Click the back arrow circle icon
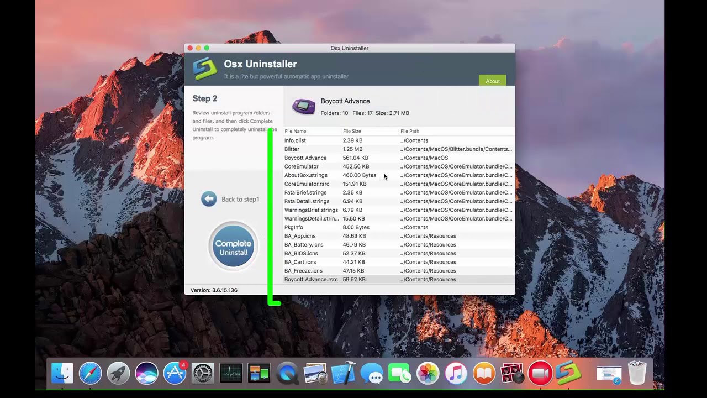 [x=209, y=199]
